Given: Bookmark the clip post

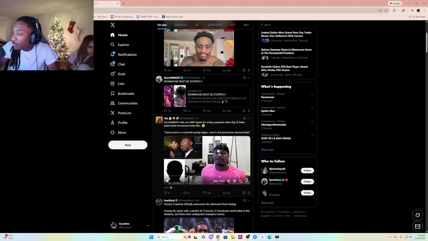Looking at the screenshot, I should pyautogui.click(x=244, y=193).
